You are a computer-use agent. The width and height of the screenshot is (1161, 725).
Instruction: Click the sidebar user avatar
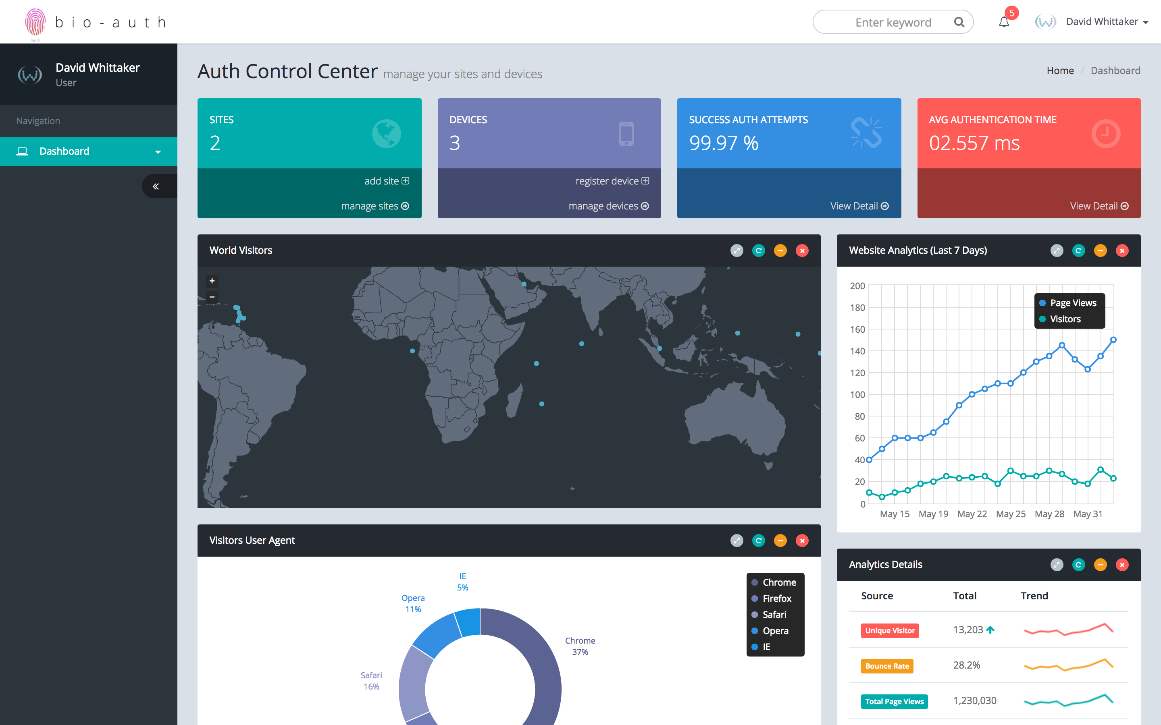30,75
